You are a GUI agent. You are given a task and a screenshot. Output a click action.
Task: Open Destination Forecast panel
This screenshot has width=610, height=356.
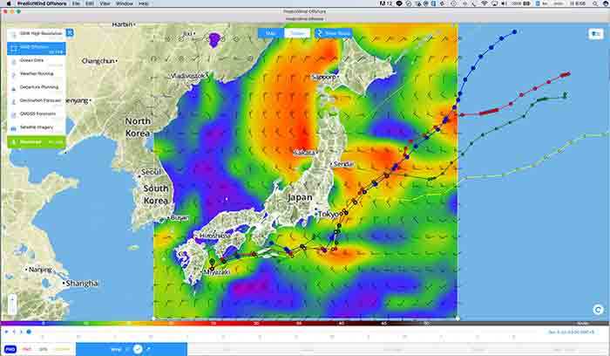pos(35,99)
